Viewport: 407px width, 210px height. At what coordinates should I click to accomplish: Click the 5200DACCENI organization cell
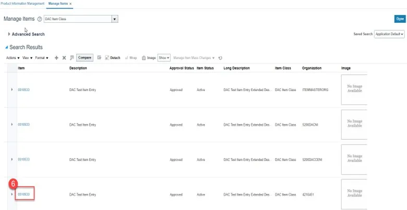(x=312, y=160)
